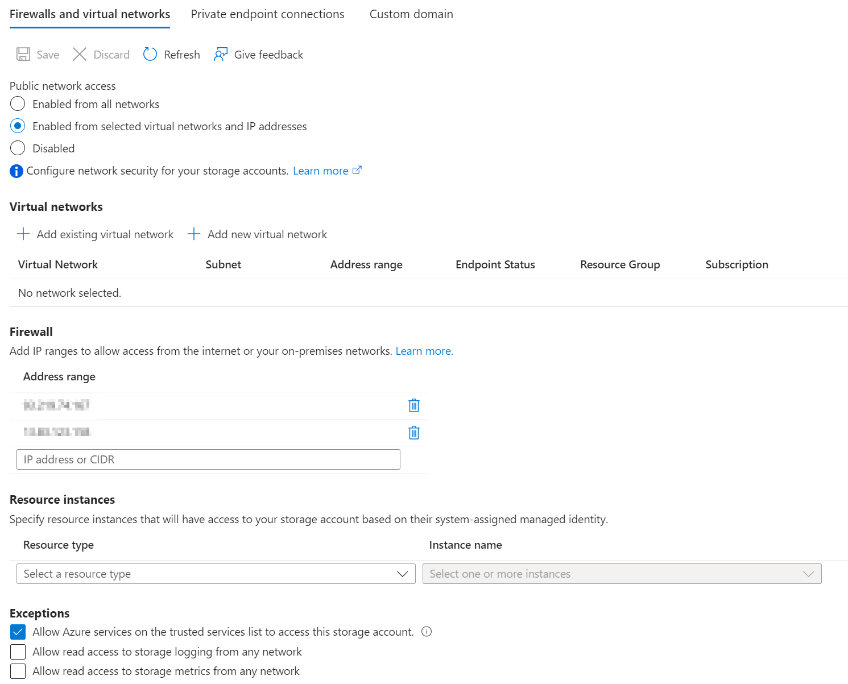
Task: Click the Refresh circular arrow icon
Action: pyautogui.click(x=150, y=55)
